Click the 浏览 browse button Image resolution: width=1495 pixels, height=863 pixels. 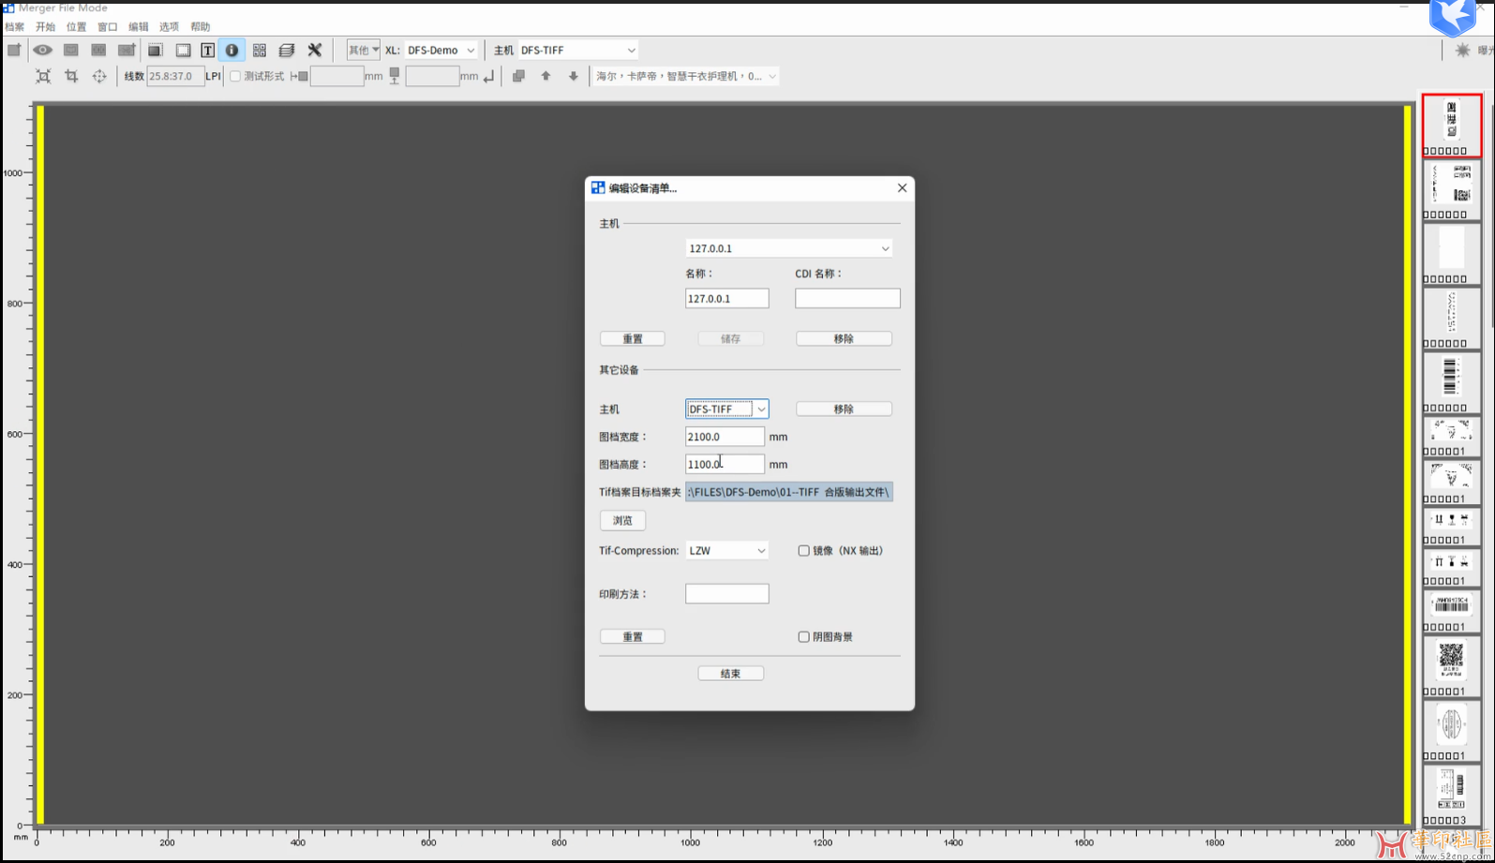[x=622, y=521]
